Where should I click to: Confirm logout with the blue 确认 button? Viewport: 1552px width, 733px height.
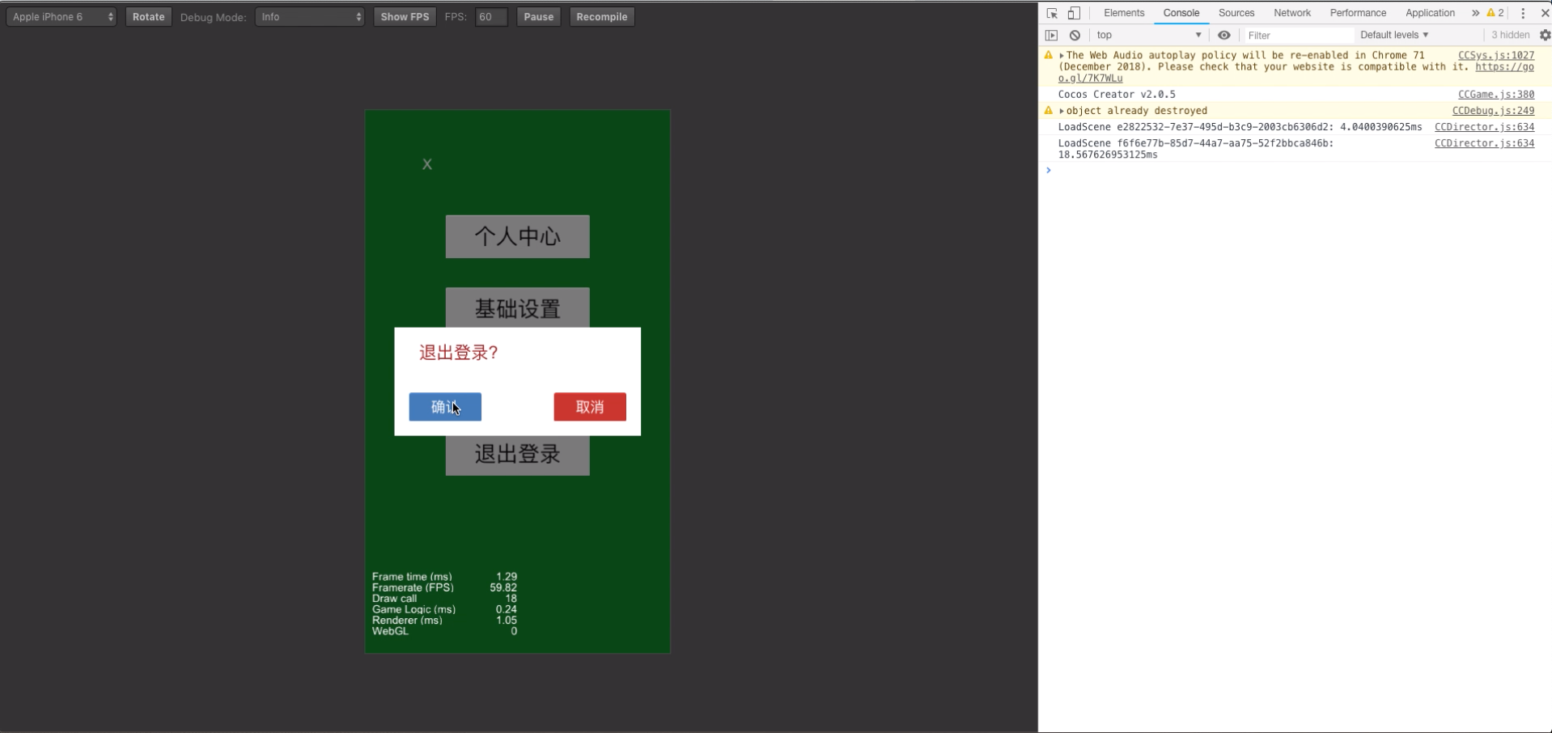[445, 407]
